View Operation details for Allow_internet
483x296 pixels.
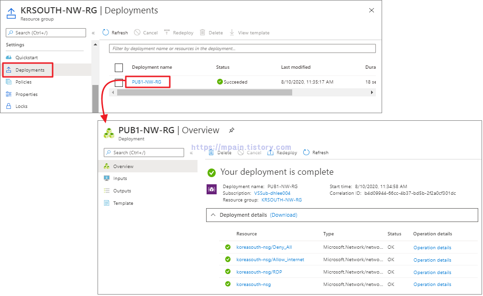[x=432, y=260]
